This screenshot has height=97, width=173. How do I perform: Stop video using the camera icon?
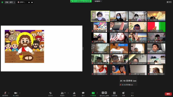[x=16, y=94]
